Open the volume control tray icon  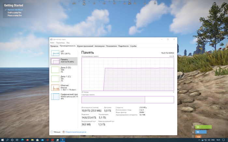209,140
